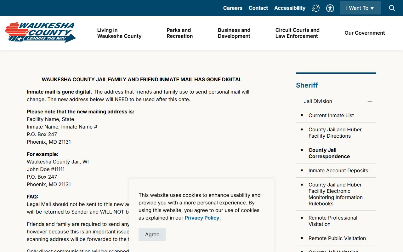Open Inmate Account Deposits
The image size is (403, 252).
pos(338,171)
